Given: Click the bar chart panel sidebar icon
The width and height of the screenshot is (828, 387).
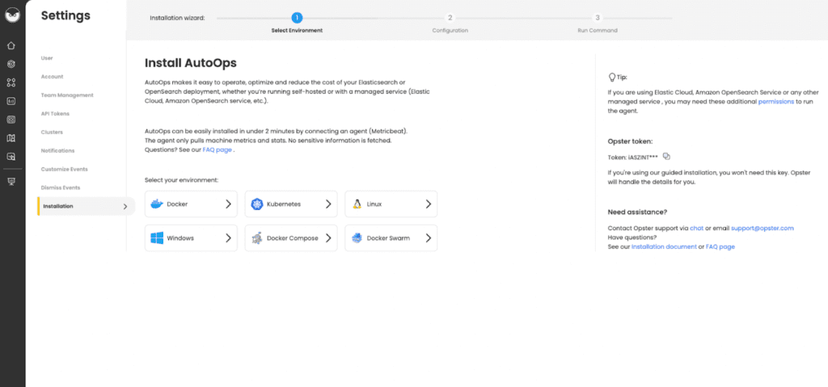Looking at the screenshot, I should (x=11, y=101).
